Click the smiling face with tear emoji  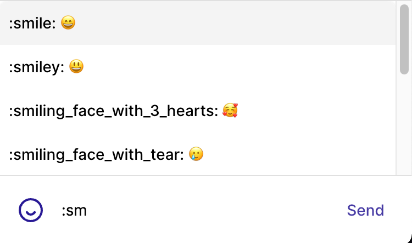pyautogui.click(x=196, y=154)
